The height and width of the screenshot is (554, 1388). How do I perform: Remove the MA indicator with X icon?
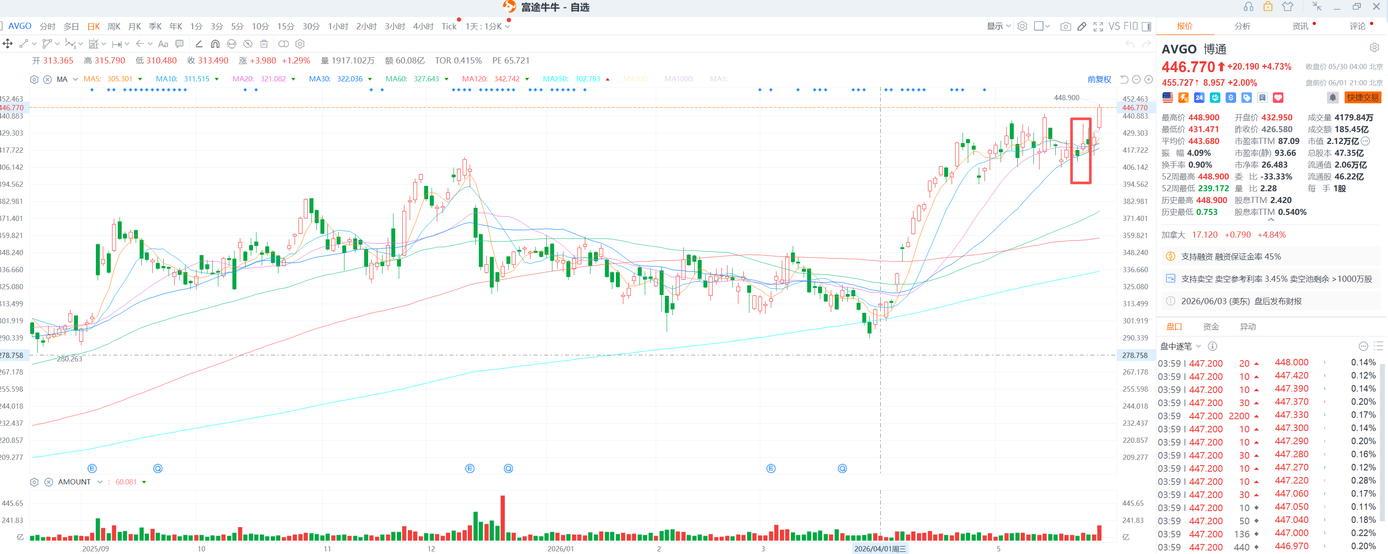point(47,79)
